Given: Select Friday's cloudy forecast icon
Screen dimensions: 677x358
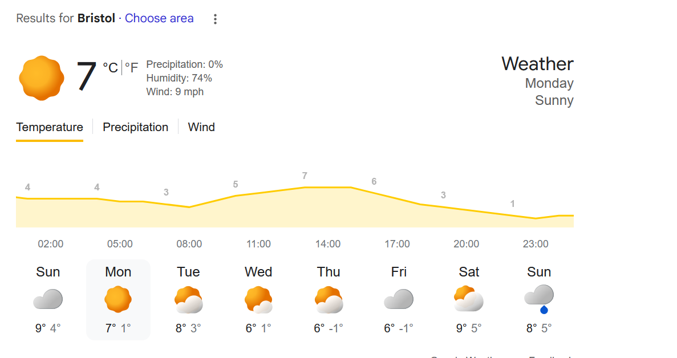Looking at the screenshot, I should [x=399, y=299].
